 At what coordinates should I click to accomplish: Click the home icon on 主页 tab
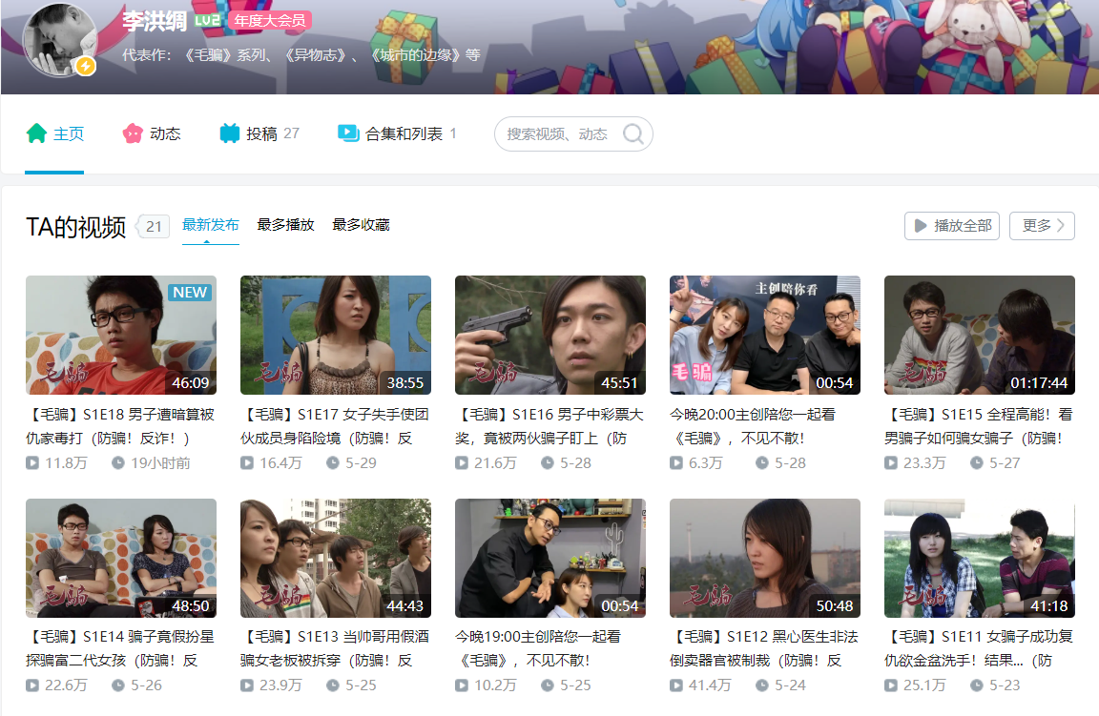pos(36,133)
